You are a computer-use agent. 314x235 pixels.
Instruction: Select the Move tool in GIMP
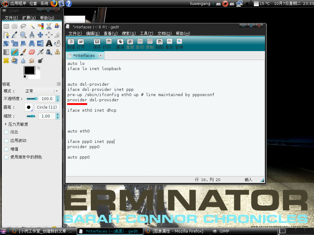click(x=40, y=35)
